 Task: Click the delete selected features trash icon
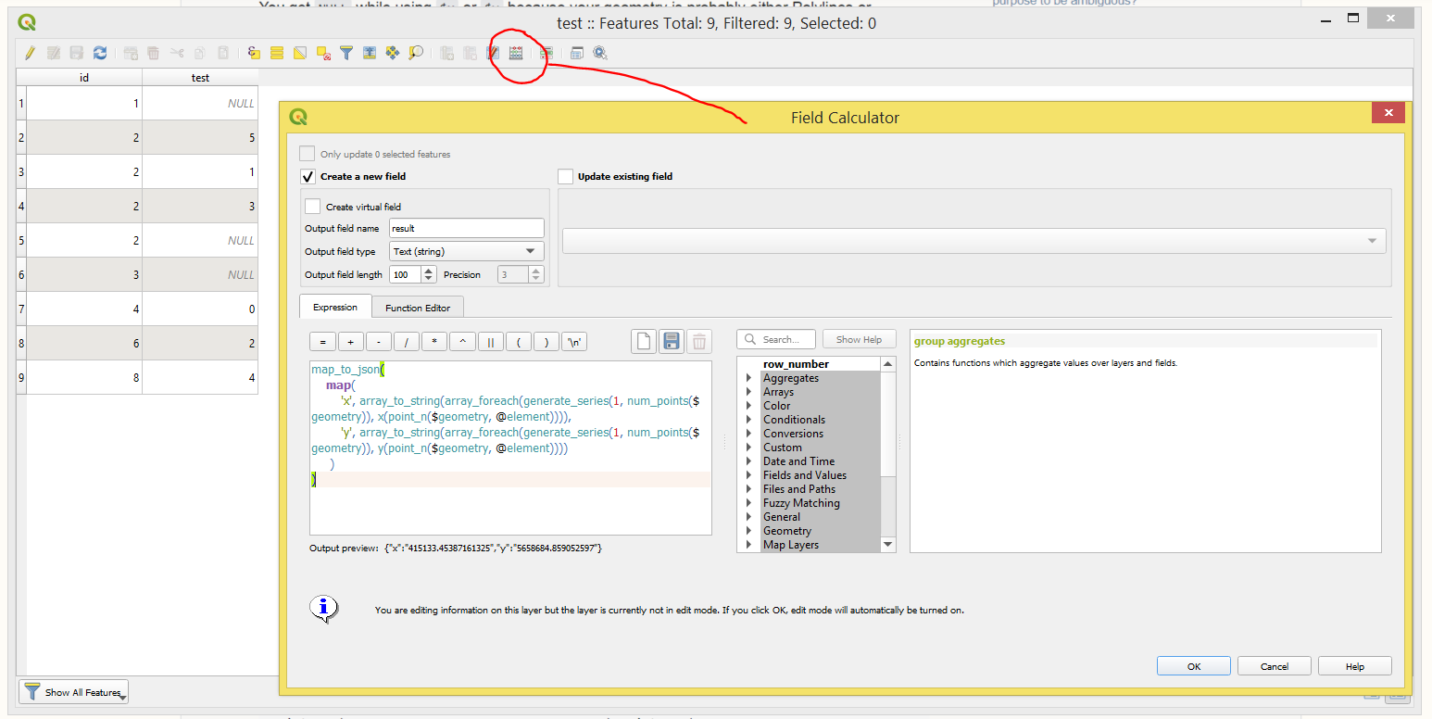point(153,54)
